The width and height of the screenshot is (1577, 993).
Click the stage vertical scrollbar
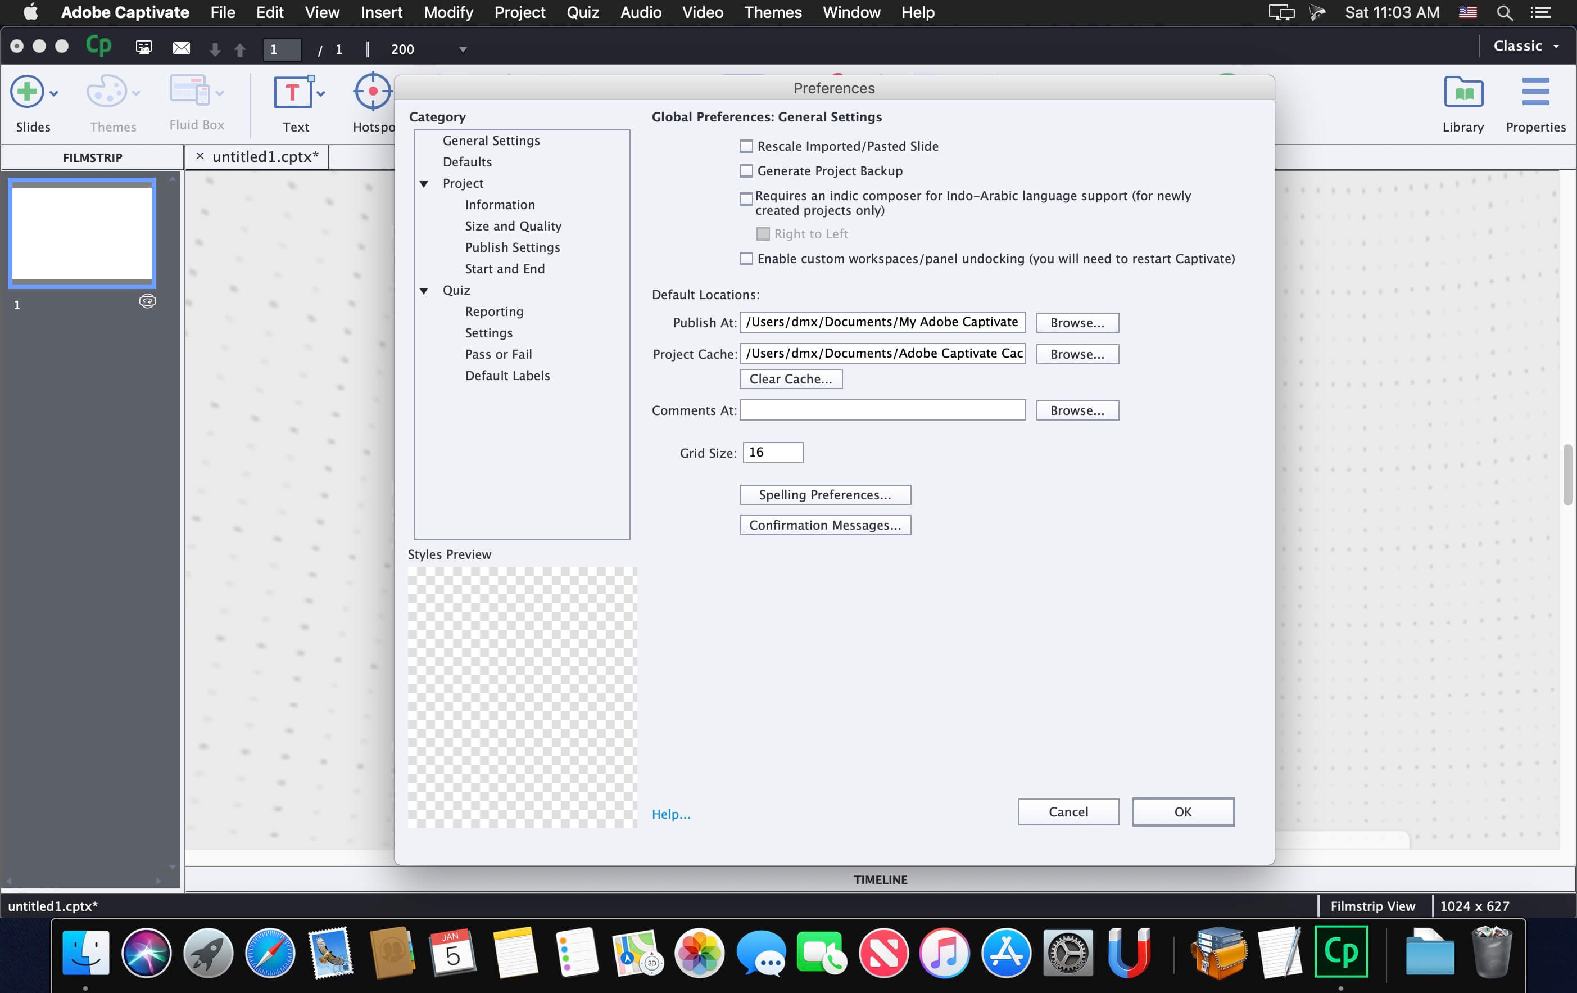point(1567,475)
